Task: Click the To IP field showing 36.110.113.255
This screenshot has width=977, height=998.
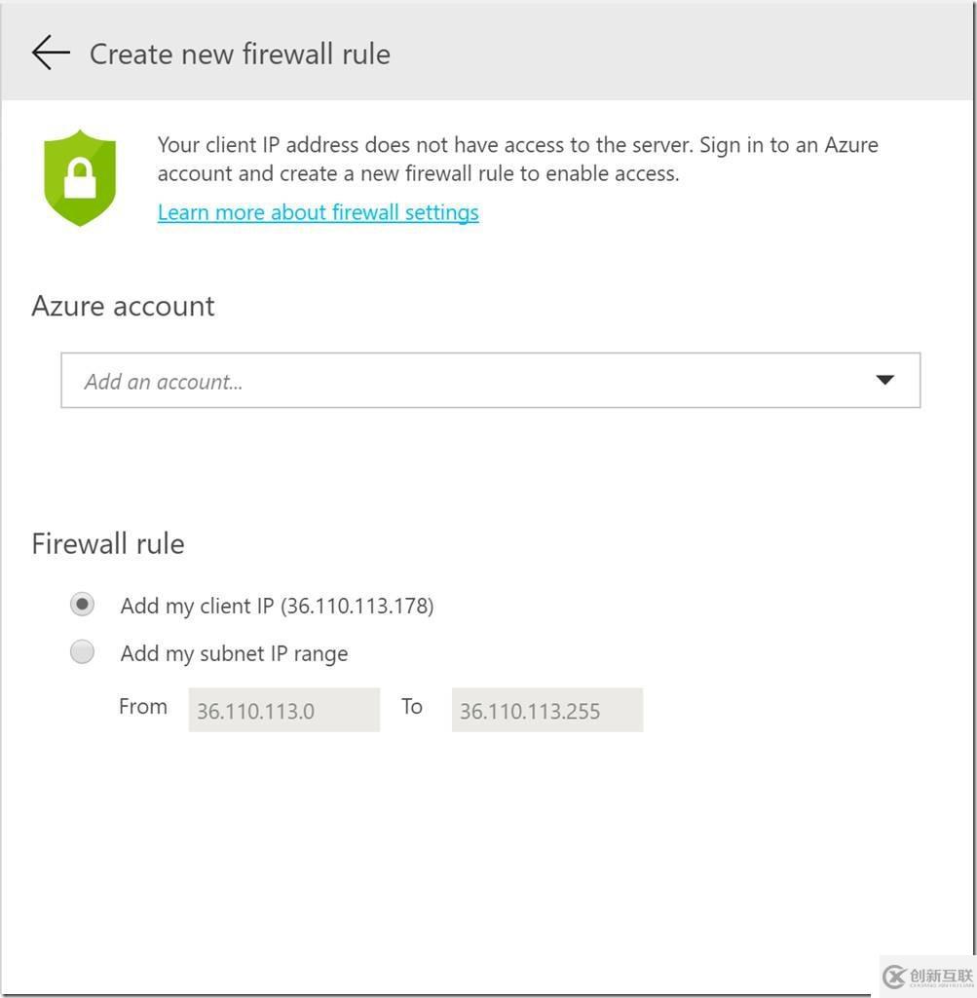Action: [546, 710]
